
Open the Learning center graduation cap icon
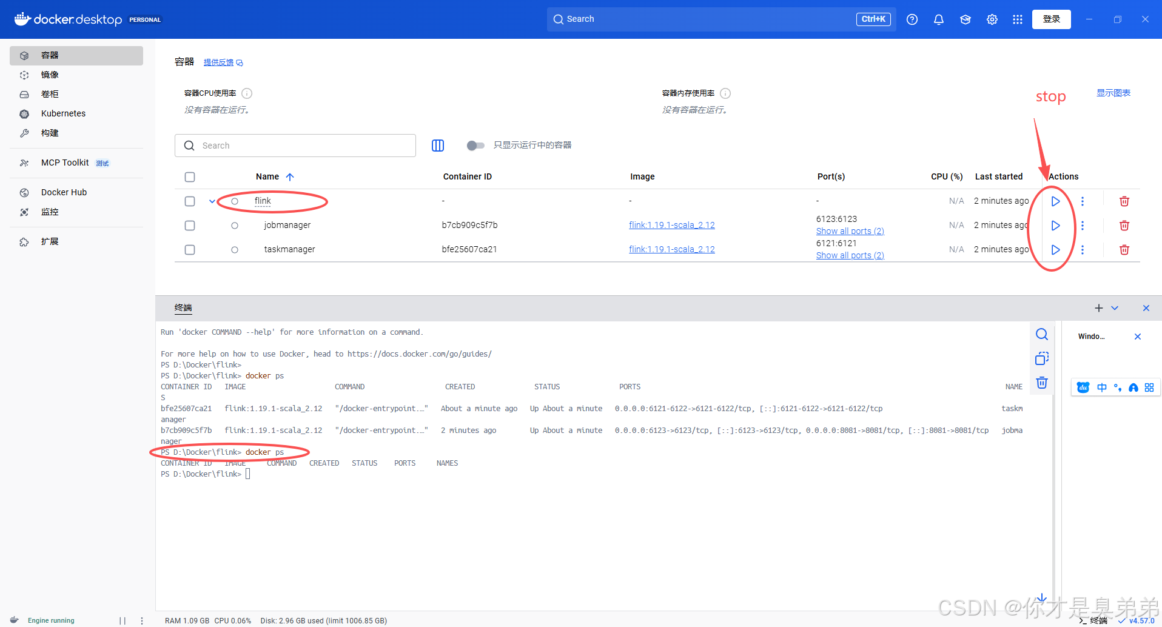point(966,19)
